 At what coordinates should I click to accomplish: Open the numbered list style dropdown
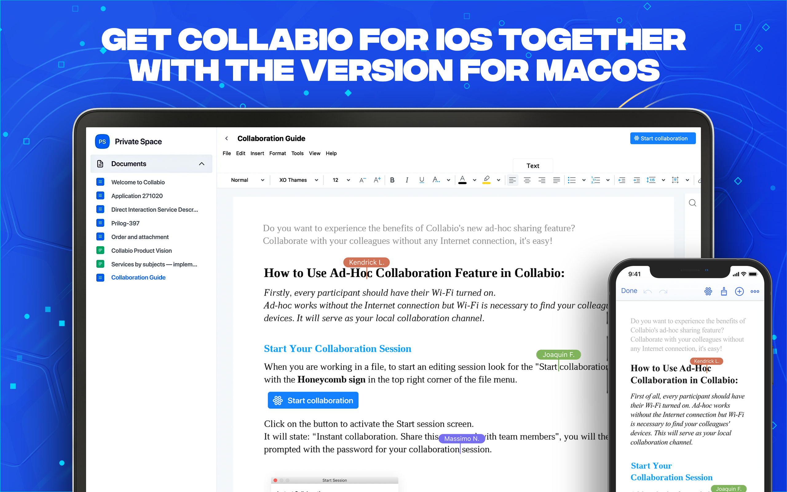[608, 180]
